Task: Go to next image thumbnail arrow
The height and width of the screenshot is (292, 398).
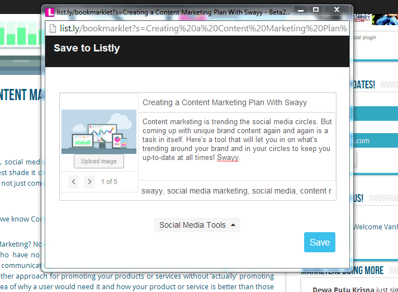Action: point(89,182)
